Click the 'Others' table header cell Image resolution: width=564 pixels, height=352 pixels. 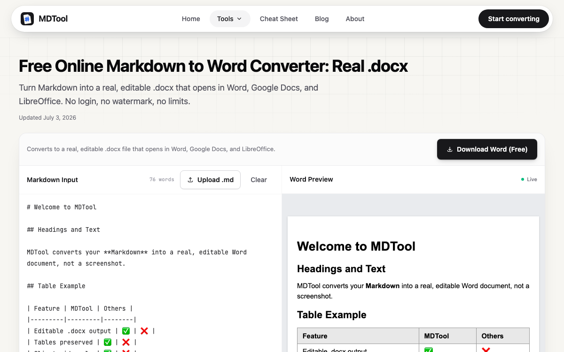(x=503, y=336)
